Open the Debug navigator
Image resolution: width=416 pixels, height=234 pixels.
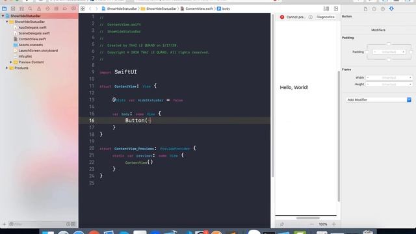pos(57,8)
